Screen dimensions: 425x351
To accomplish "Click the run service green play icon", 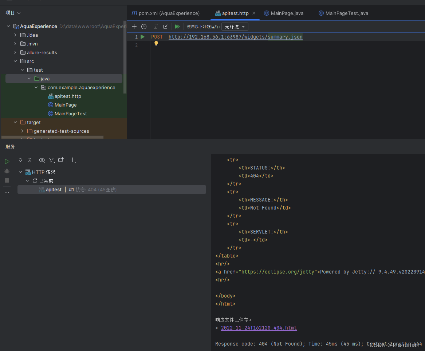I will pyautogui.click(x=7, y=161).
